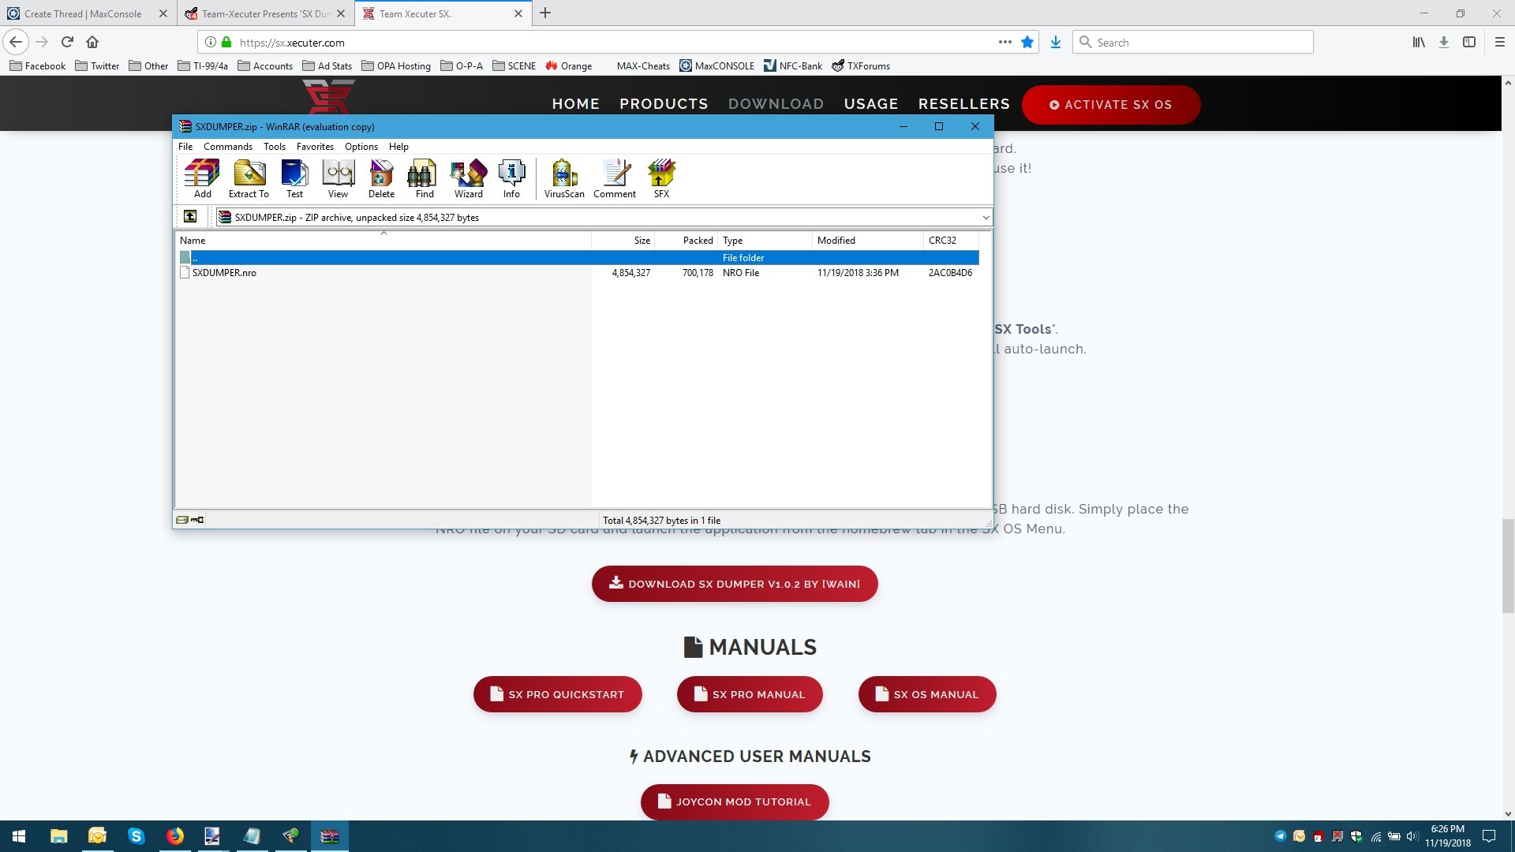Open the Firefox downloads arrow beside the star
Image resolution: width=1515 pixels, height=852 pixels.
1055,43
